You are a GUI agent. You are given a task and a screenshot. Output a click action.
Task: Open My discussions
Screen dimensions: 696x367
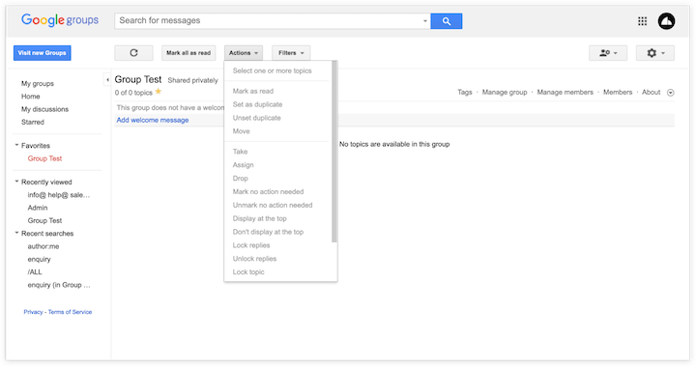click(44, 109)
